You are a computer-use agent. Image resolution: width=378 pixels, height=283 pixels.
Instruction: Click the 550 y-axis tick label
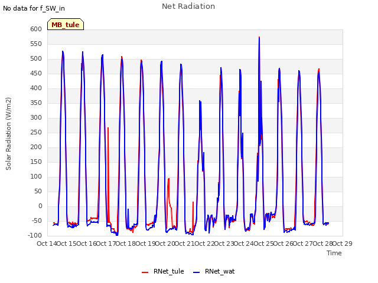coord(36,44)
